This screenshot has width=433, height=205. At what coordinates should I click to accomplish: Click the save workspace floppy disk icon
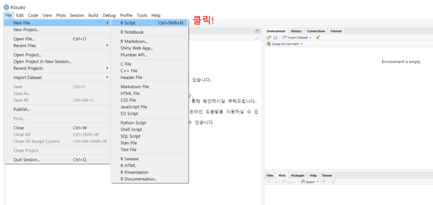275,37
